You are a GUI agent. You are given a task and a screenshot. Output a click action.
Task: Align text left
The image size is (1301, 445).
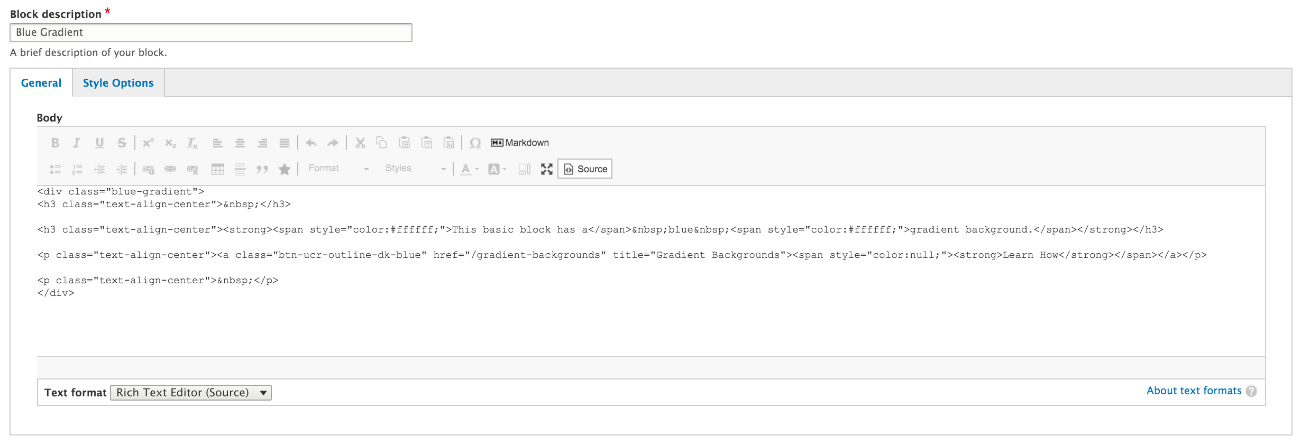[x=217, y=143]
